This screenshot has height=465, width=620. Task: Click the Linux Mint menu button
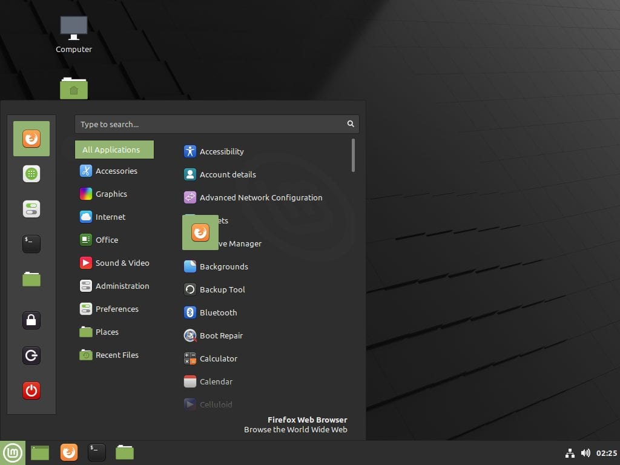(x=13, y=452)
